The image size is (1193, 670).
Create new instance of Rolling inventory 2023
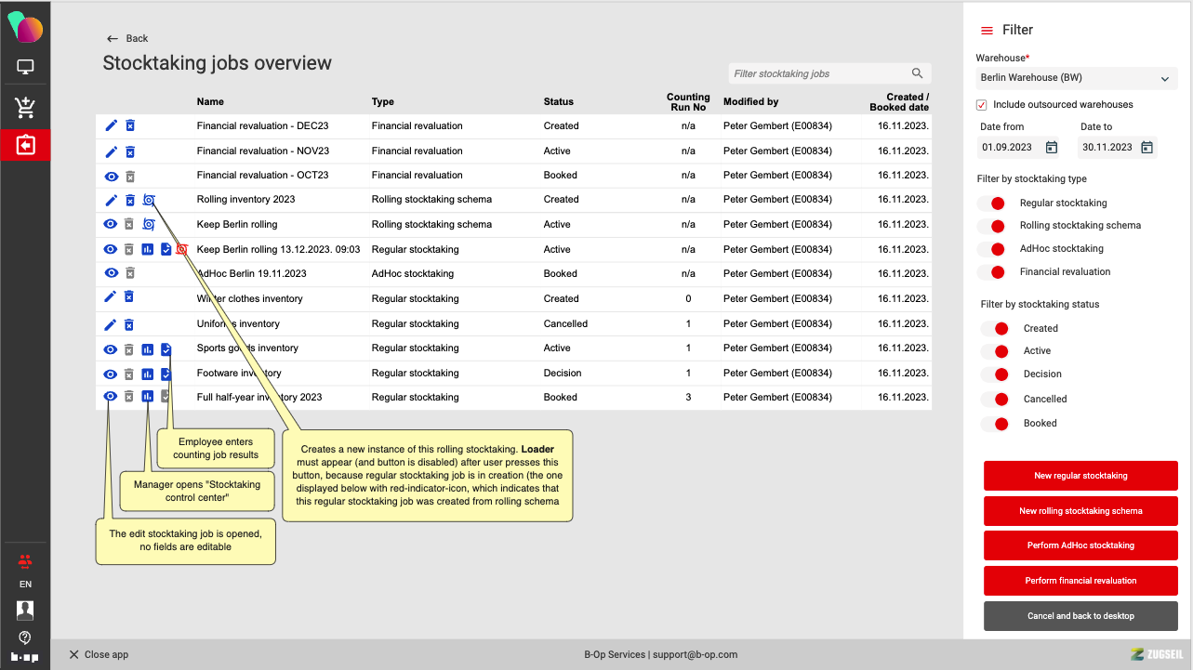tap(149, 200)
